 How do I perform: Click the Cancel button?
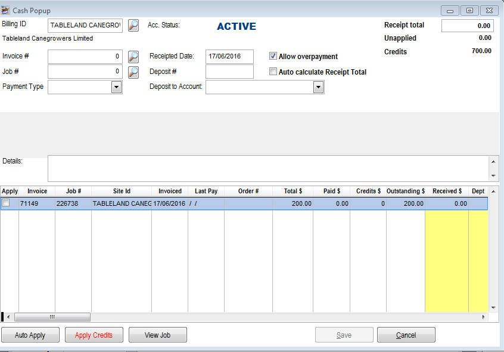(x=406, y=335)
